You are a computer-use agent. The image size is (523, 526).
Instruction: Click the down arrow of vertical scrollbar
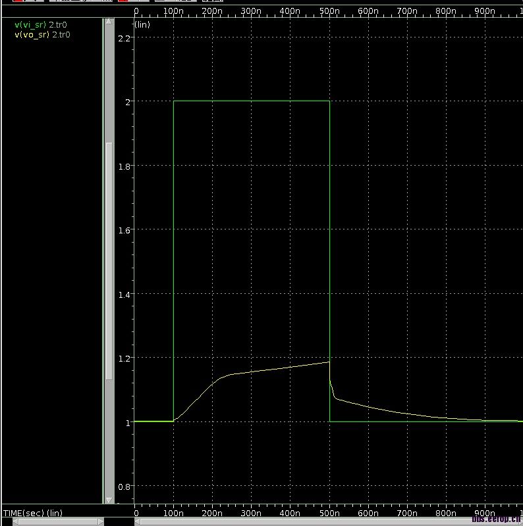point(109,500)
